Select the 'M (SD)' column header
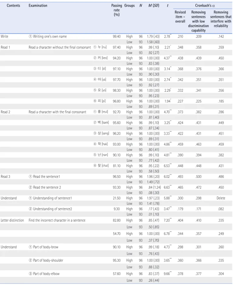 point(154,5)
